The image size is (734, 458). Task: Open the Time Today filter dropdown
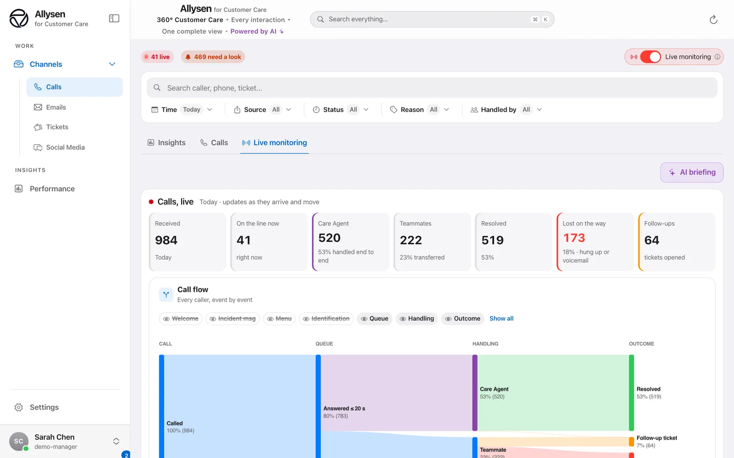(182, 109)
